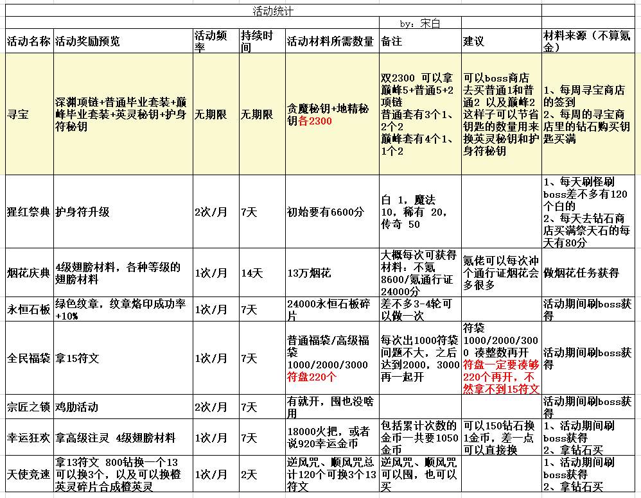This screenshot has height=498, width=641.
Task: Select the 全民福袋 activity name cell
Action: point(29,359)
